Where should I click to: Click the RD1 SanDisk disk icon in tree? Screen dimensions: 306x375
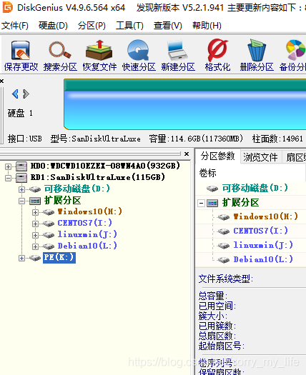coord(21,178)
